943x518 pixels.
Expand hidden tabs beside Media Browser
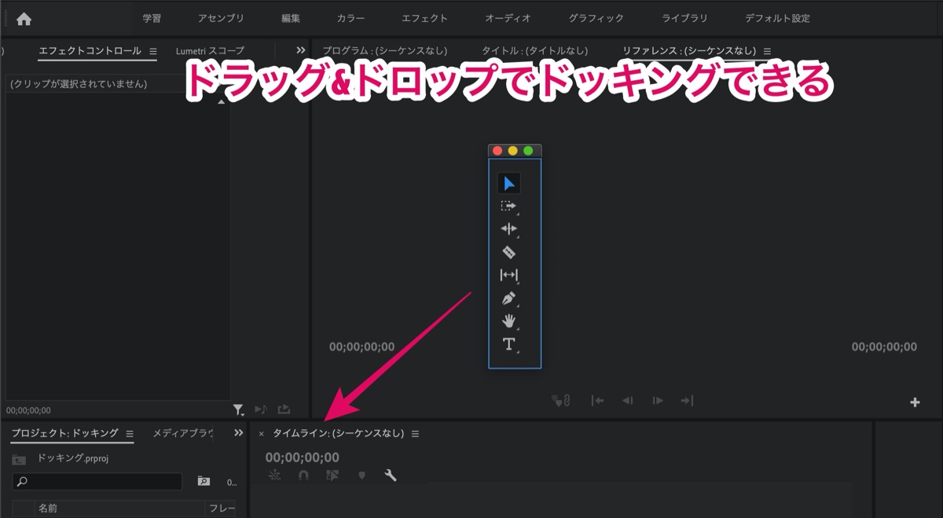(239, 433)
